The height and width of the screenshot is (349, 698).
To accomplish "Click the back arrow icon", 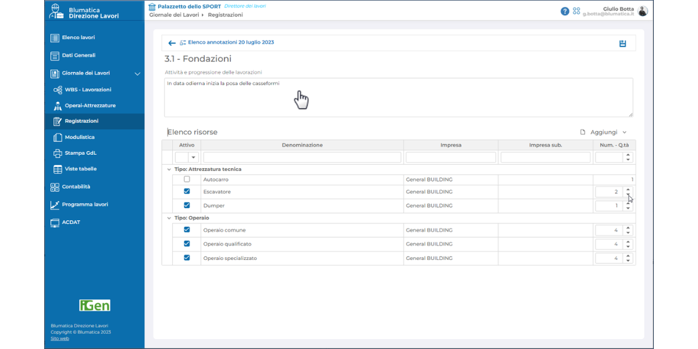I will tap(172, 43).
